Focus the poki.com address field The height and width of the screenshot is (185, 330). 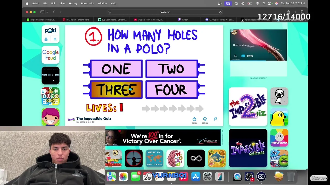click(x=165, y=12)
